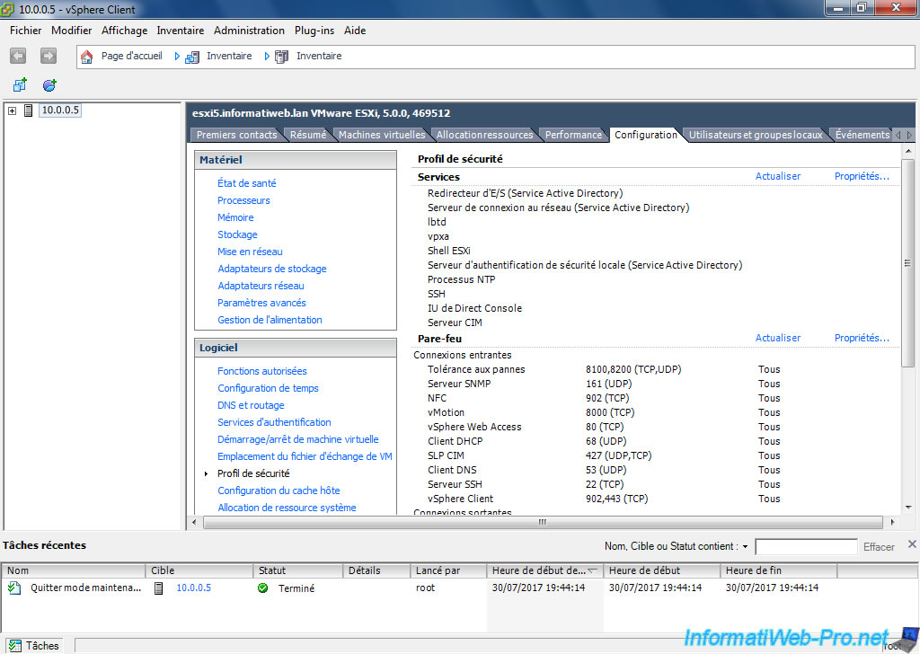Image resolution: width=920 pixels, height=654 pixels.
Task: Open Stockage settings
Action: point(237,234)
